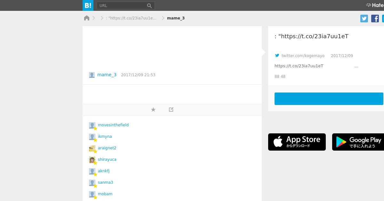Click shirayuca's avatar icon
The height and width of the screenshot is (201, 384).
point(92,160)
